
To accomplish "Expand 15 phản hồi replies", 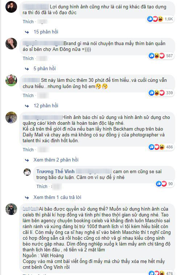I will [46, 32].
